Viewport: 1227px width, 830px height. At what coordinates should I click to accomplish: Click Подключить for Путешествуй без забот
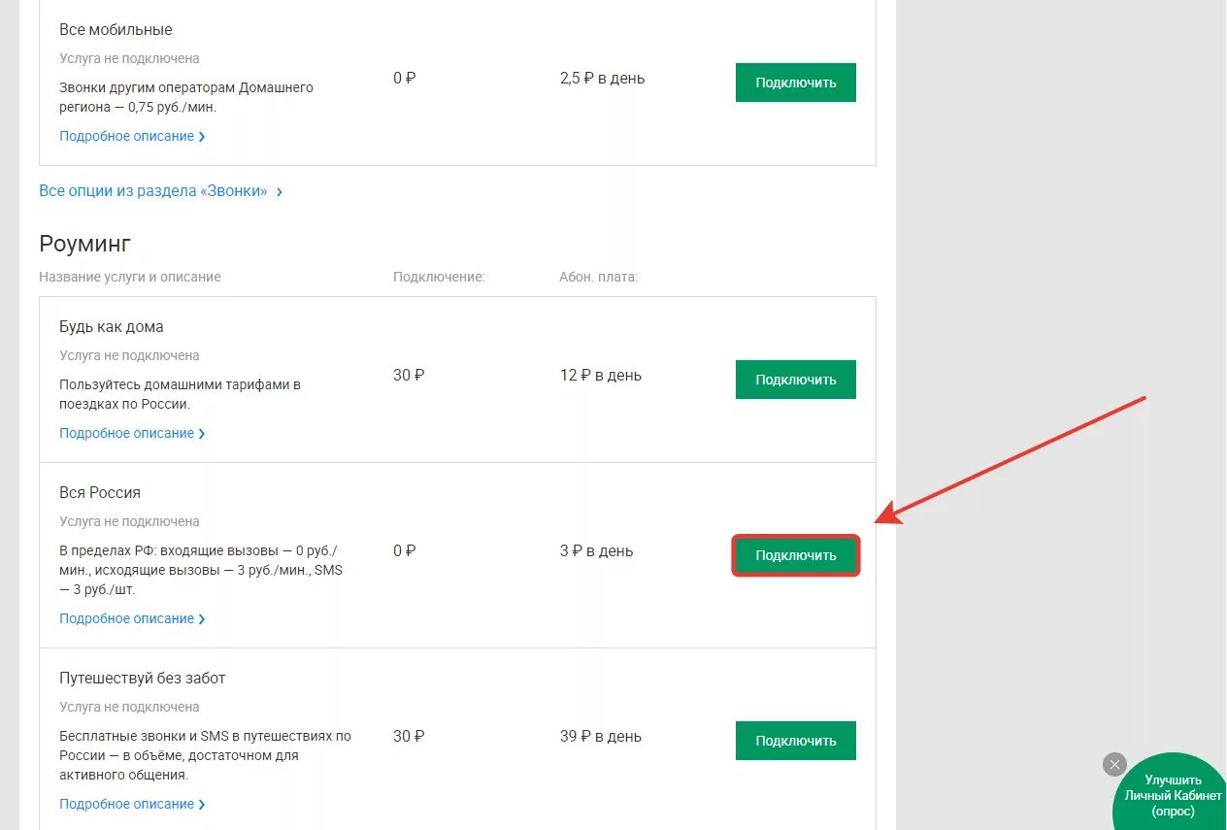796,741
